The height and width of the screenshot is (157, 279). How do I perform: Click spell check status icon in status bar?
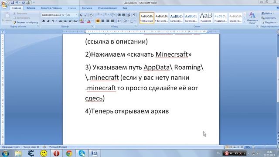click(44, 147)
